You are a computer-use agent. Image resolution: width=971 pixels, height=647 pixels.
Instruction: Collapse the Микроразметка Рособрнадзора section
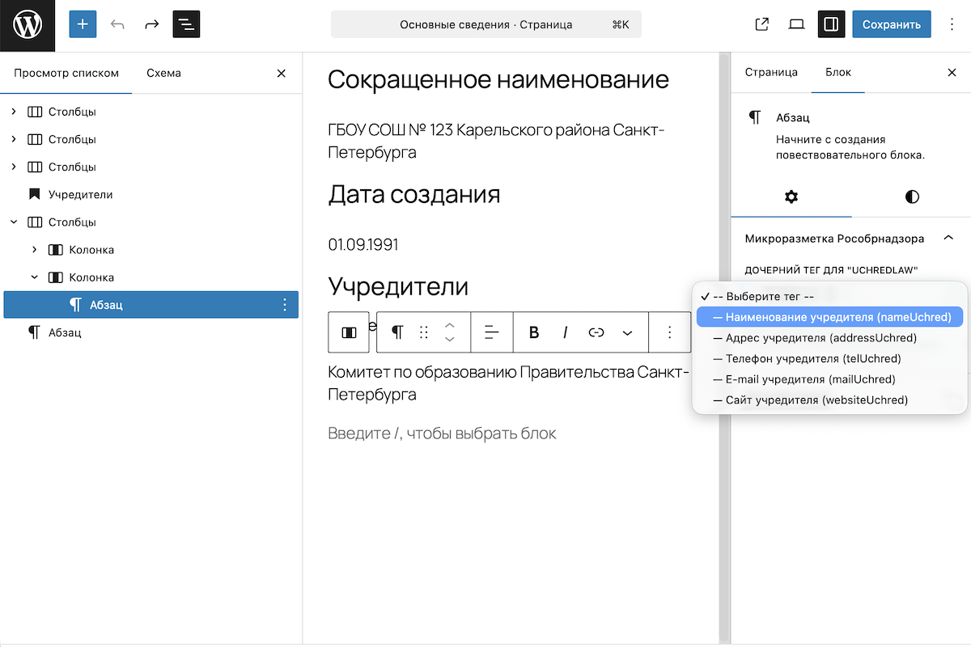pyautogui.click(x=948, y=238)
